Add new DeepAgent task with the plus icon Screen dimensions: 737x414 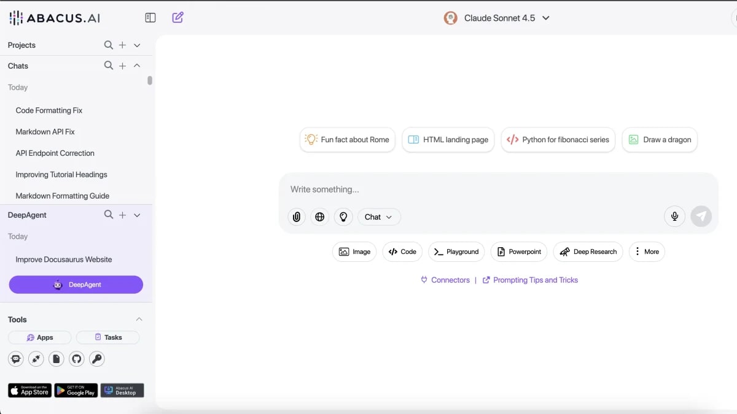122,215
